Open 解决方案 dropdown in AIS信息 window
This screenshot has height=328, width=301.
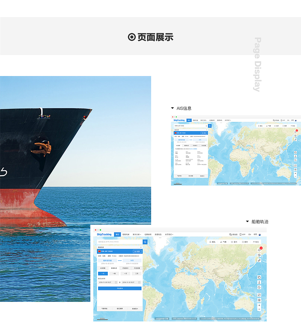point(203,120)
